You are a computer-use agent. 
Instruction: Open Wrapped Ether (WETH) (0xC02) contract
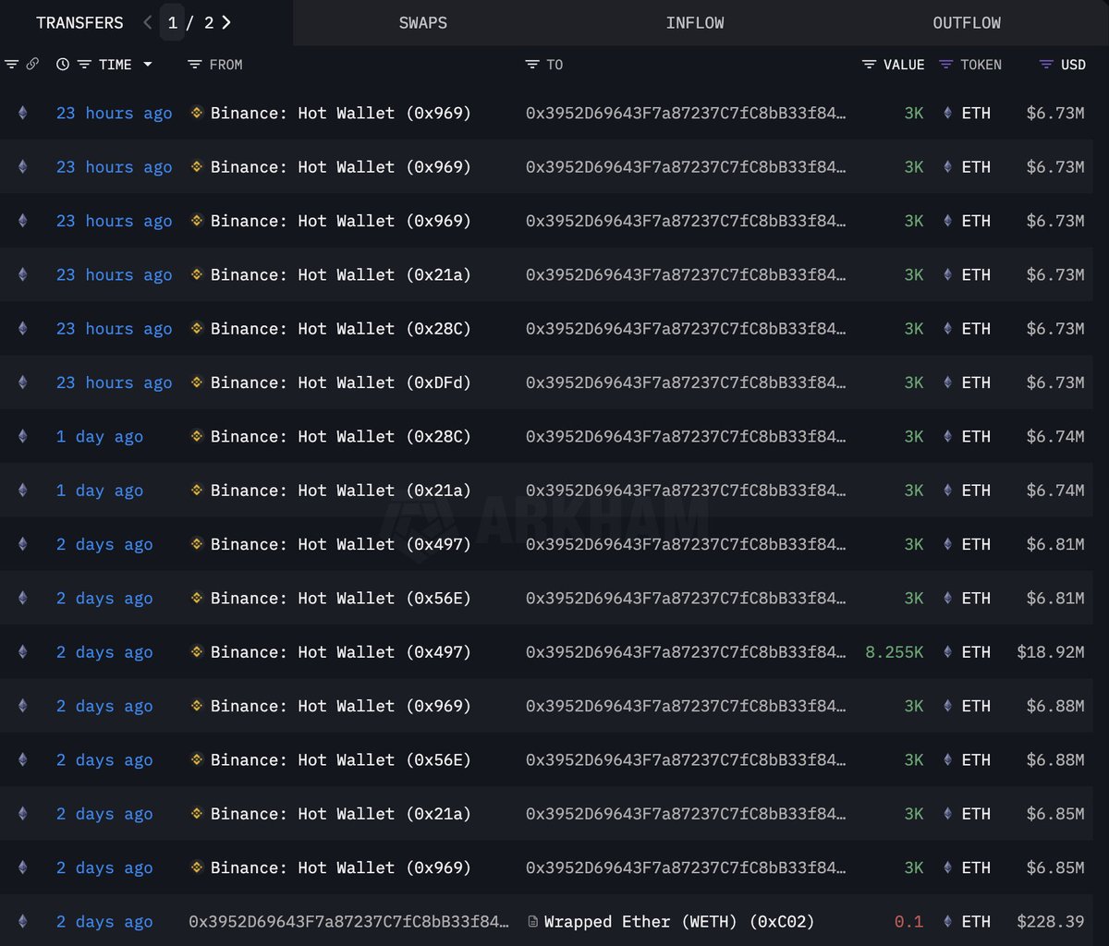pyautogui.click(x=680, y=922)
